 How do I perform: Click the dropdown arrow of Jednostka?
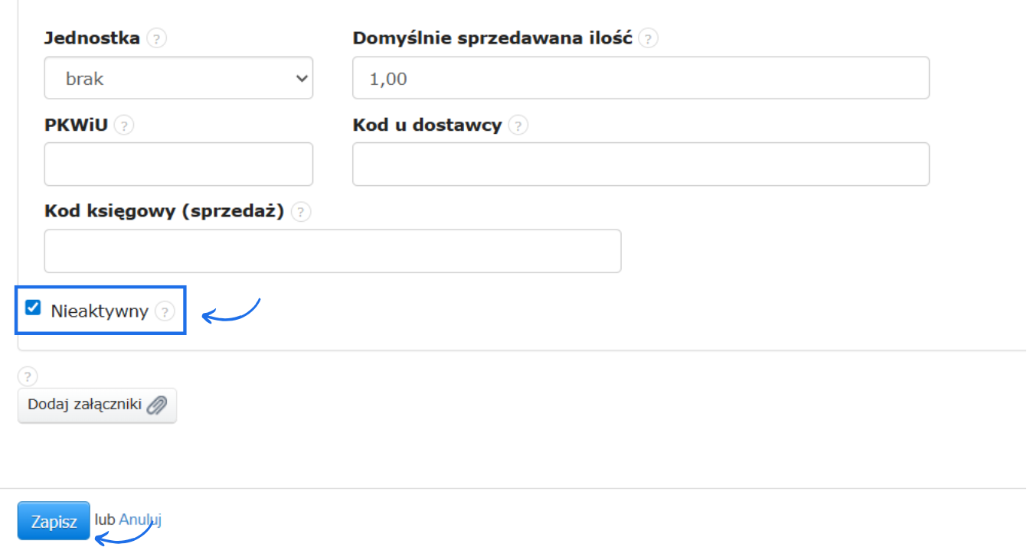pos(302,77)
